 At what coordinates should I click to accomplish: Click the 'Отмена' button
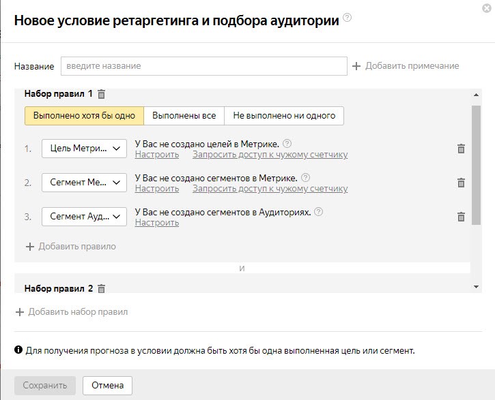coord(107,386)
